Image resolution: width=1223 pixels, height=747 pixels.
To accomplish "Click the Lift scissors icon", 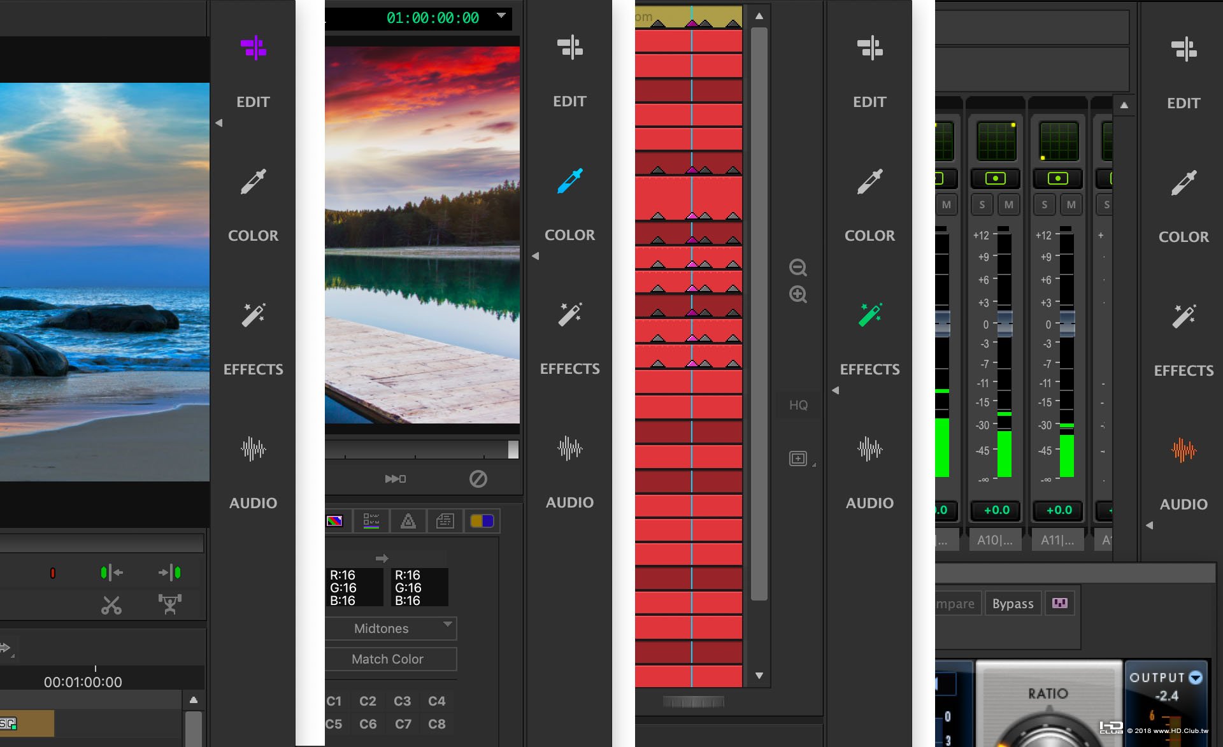I will click(x=111, y=605).
